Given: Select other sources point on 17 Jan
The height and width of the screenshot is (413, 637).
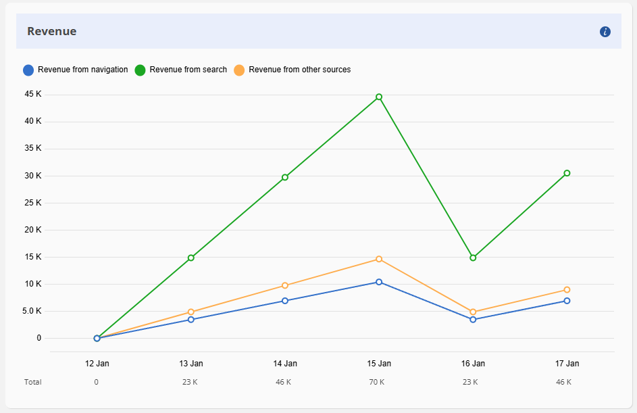Looking at the screenshot, I should pyautogui.click(x=567, y=290).
